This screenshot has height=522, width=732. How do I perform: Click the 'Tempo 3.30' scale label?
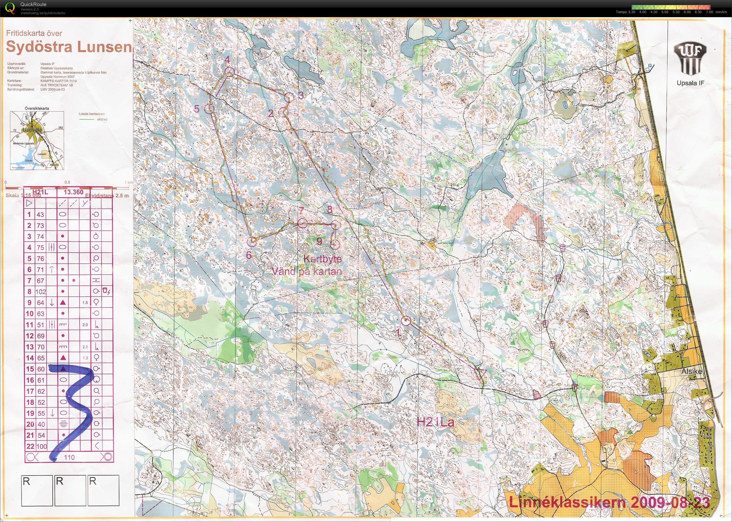625,12
